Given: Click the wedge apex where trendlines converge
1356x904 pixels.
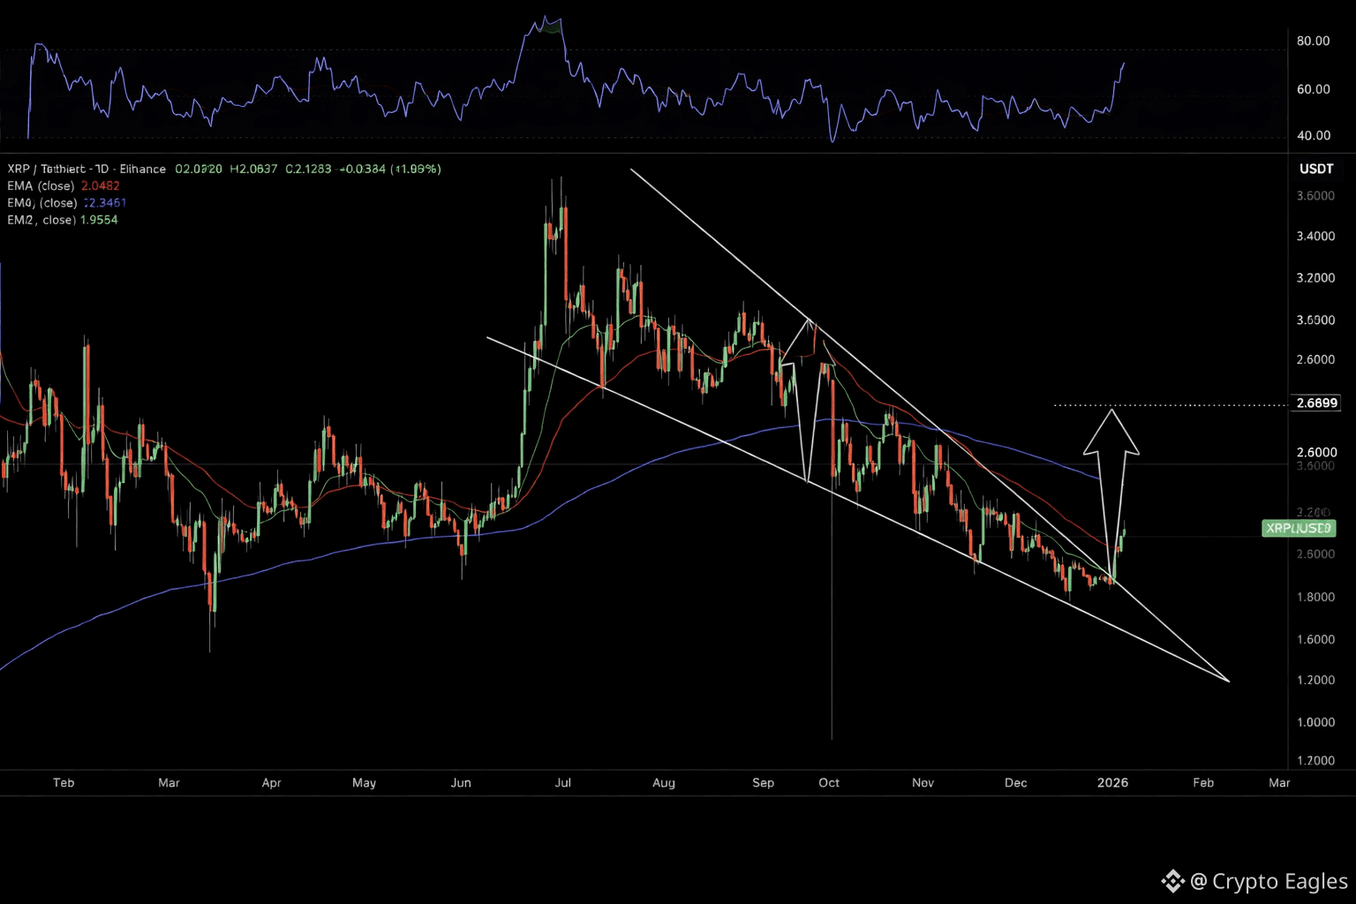Looking at the screenshot, I should 1227,680.
